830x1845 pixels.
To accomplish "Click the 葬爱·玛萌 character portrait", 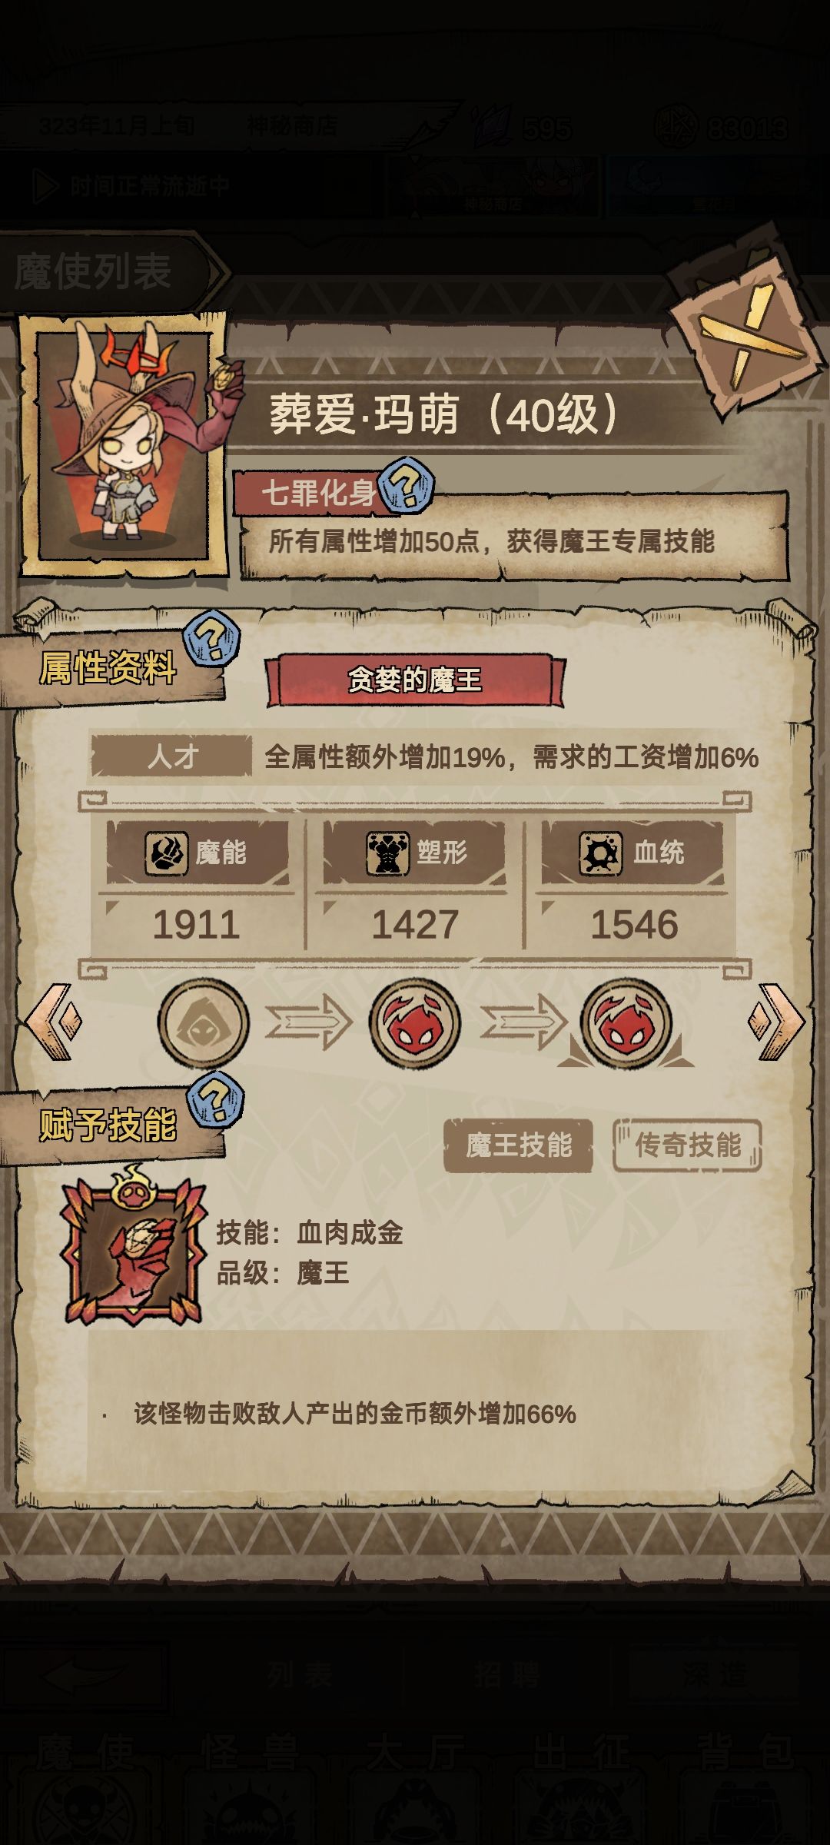I will click(x=124, y=445).
